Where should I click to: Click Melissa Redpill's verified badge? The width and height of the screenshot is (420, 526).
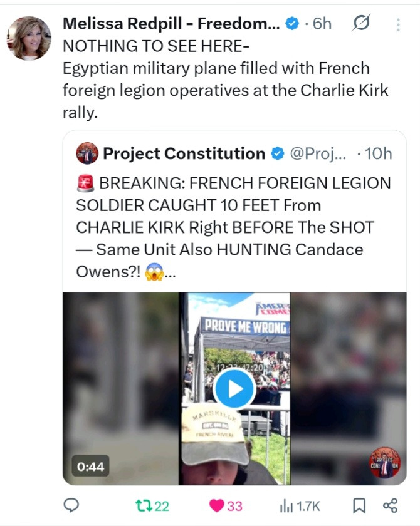click(291, 24)
